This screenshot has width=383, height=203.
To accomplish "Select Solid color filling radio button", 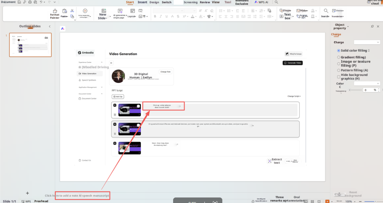I will [x=339, y=51].
